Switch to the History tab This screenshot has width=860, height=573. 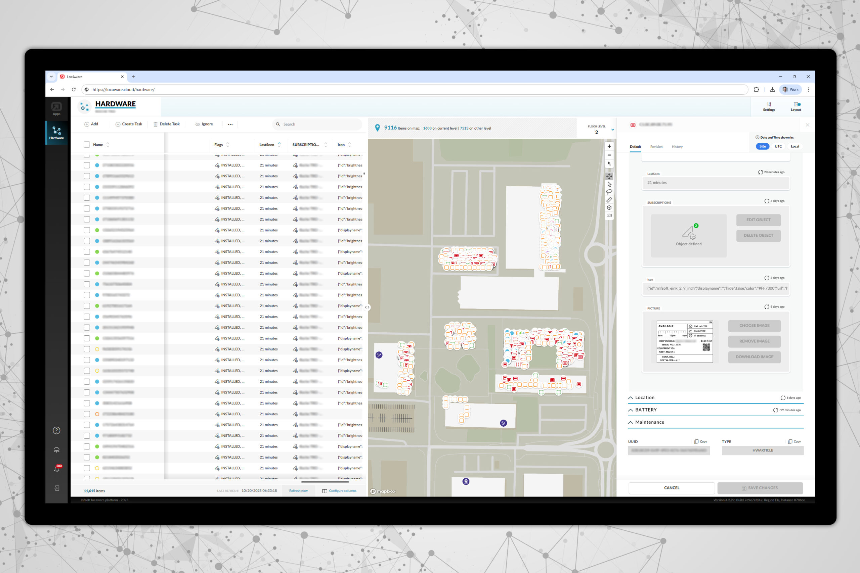(677, 147)
